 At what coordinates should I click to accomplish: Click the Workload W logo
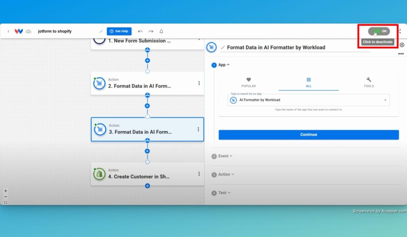click(19, 31)
